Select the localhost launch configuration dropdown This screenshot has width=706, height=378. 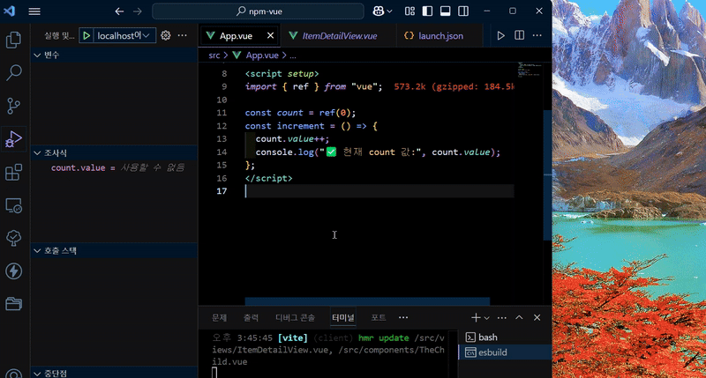123,35
